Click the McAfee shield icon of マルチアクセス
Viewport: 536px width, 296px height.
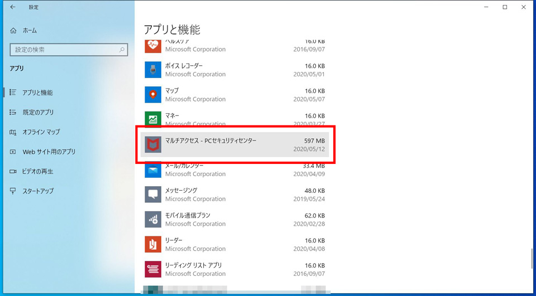[x=153, y=144]
